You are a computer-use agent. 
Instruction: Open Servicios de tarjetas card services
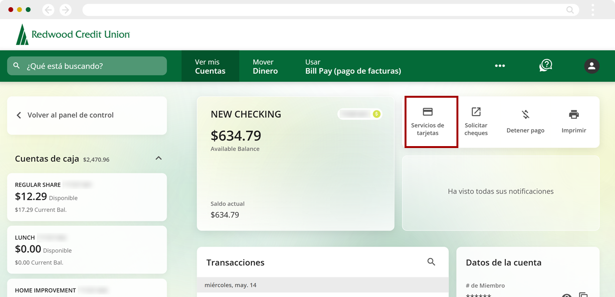point(428,122)
